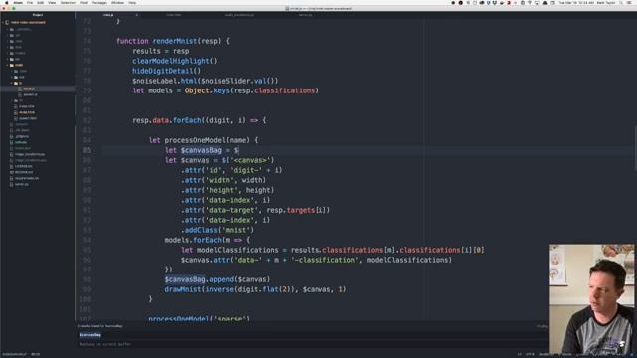Click "processOneModel('sparse')" line
Image resolution: width=637 pixels, height=358 pixels.
pyautogui.click(x=199, y=318)
